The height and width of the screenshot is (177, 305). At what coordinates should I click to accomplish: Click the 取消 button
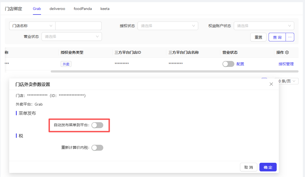pyautogui.click(x=248, y=167)
